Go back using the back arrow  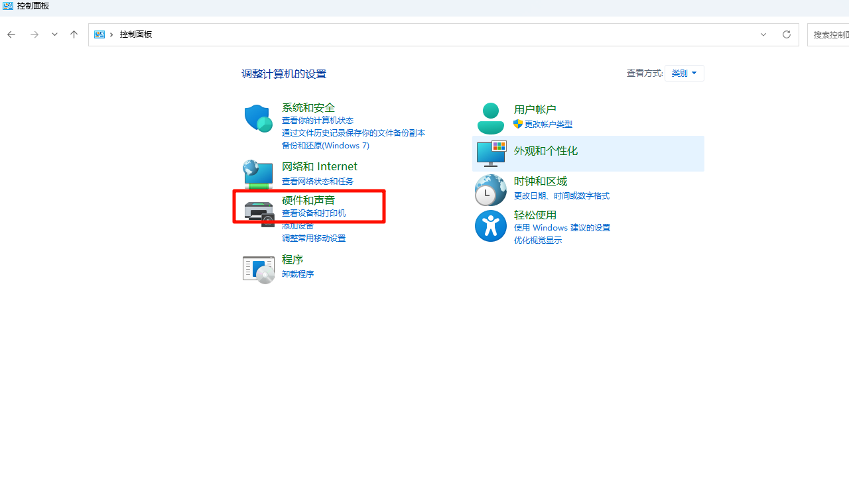11,34
